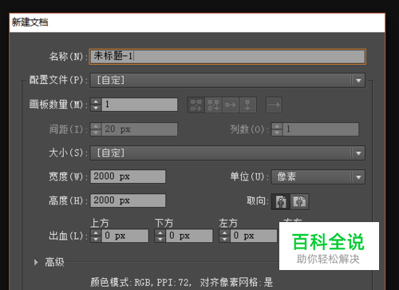Click the 高度 height field
This screenshot has width=399, height=290.
[128, 201]
